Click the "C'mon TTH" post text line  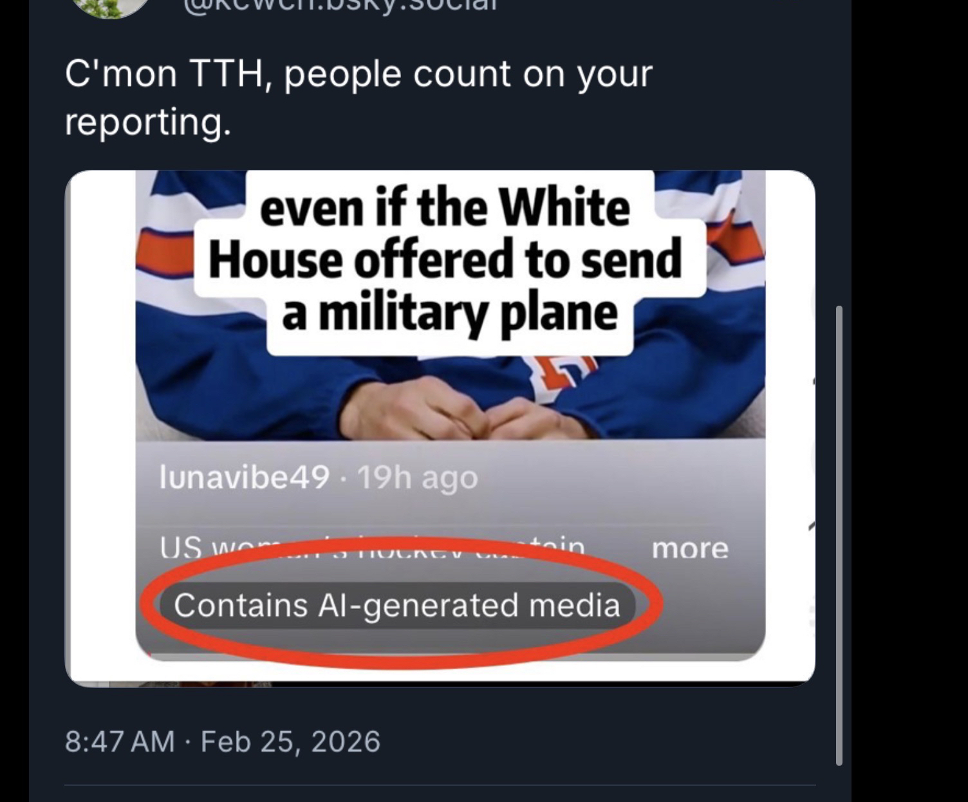[x=358, y=74]
